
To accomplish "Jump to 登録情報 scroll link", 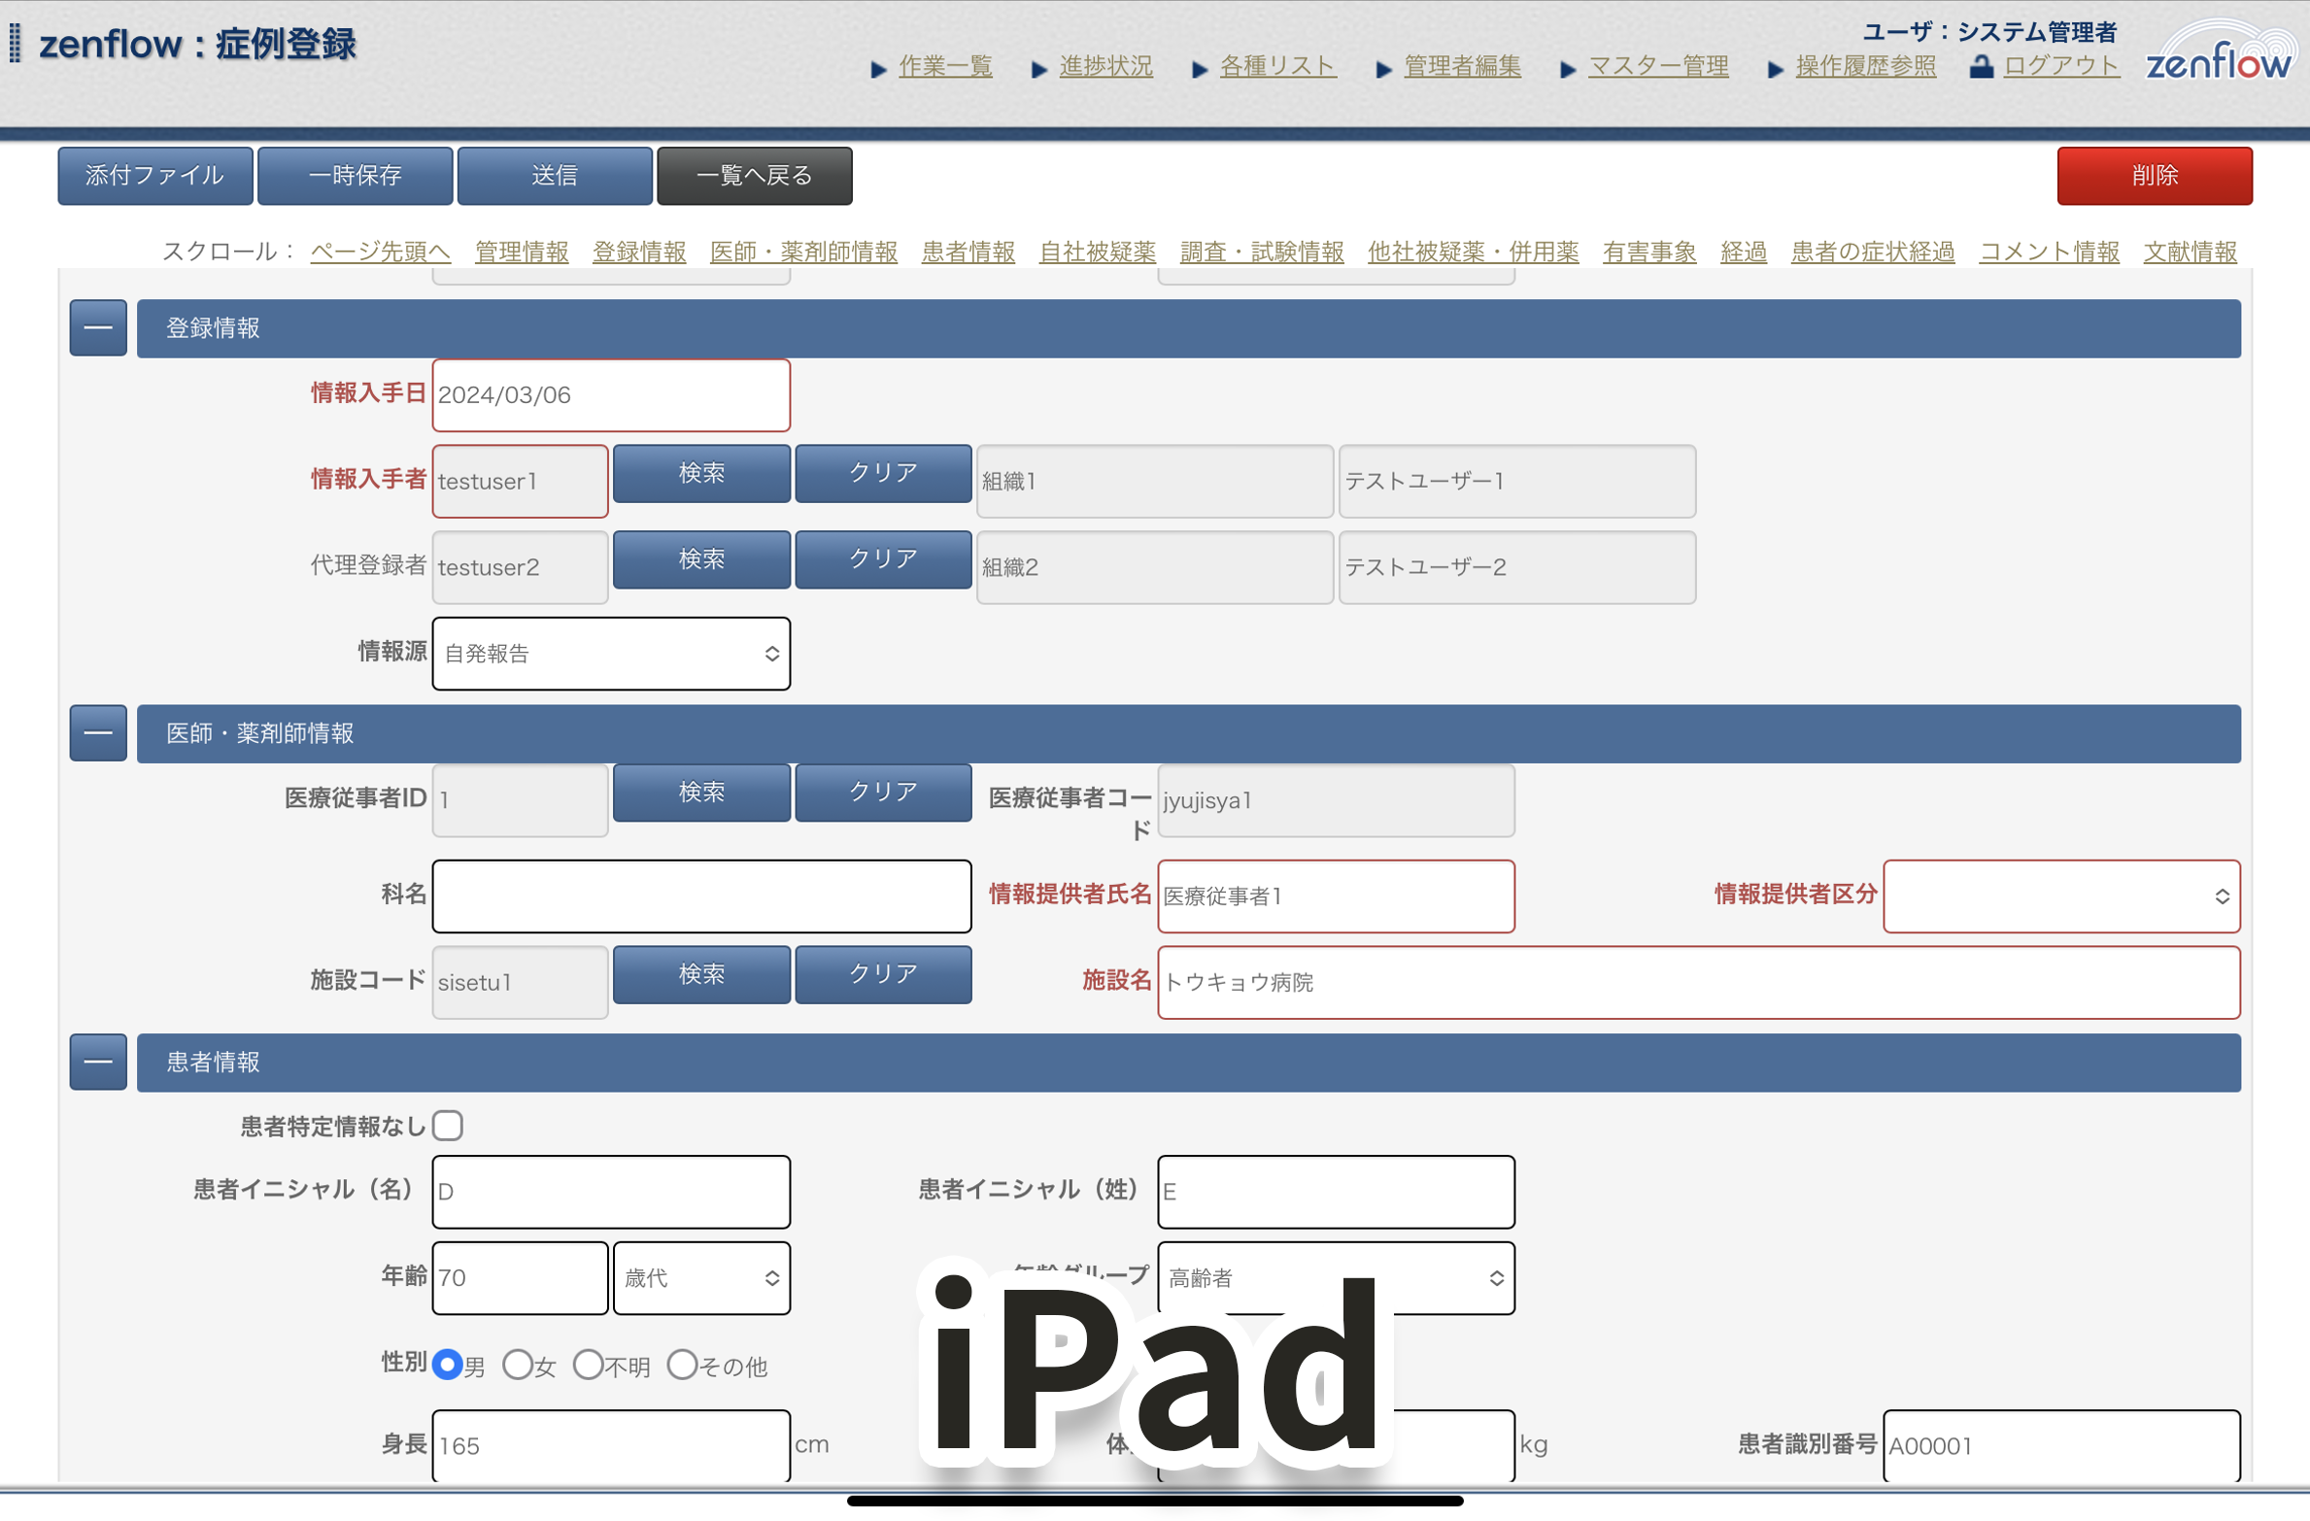I will pos(639,252).
